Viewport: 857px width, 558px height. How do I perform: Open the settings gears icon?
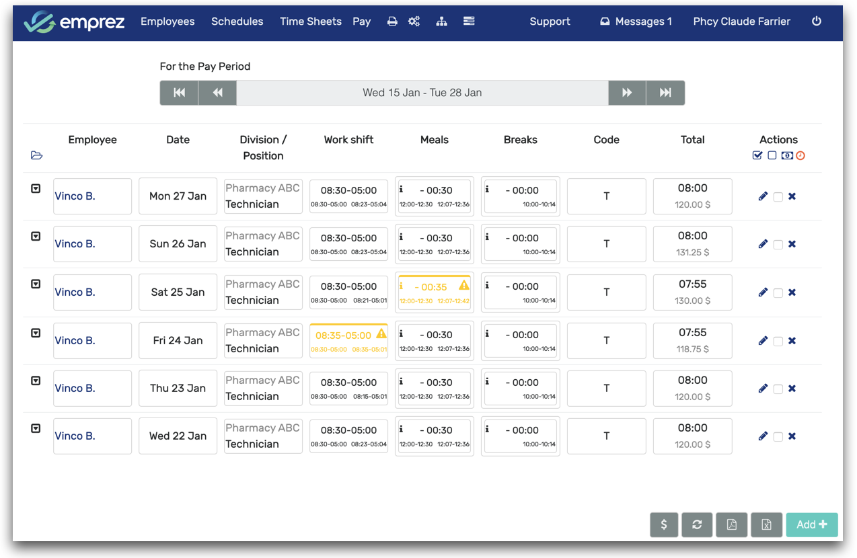point(414,22)
